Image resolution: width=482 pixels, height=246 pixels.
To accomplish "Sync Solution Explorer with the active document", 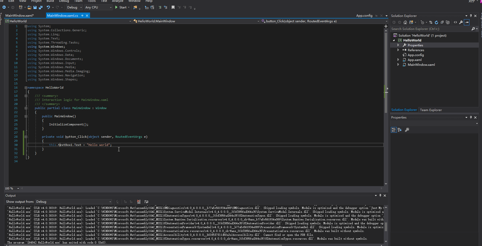I will click(x=431, y=22).
